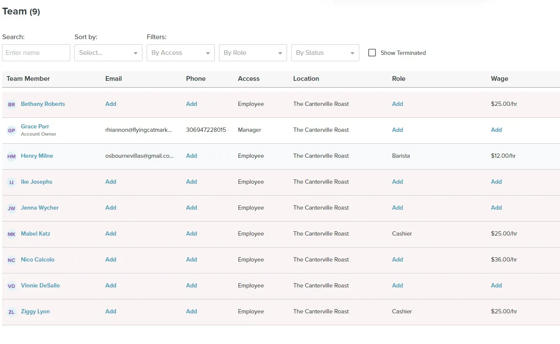Open the By Access filter dropdown

click(x=181, y=53)
